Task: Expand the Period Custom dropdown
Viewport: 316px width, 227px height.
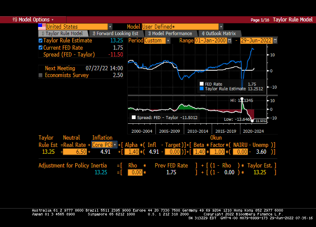Action: (168, 41)
